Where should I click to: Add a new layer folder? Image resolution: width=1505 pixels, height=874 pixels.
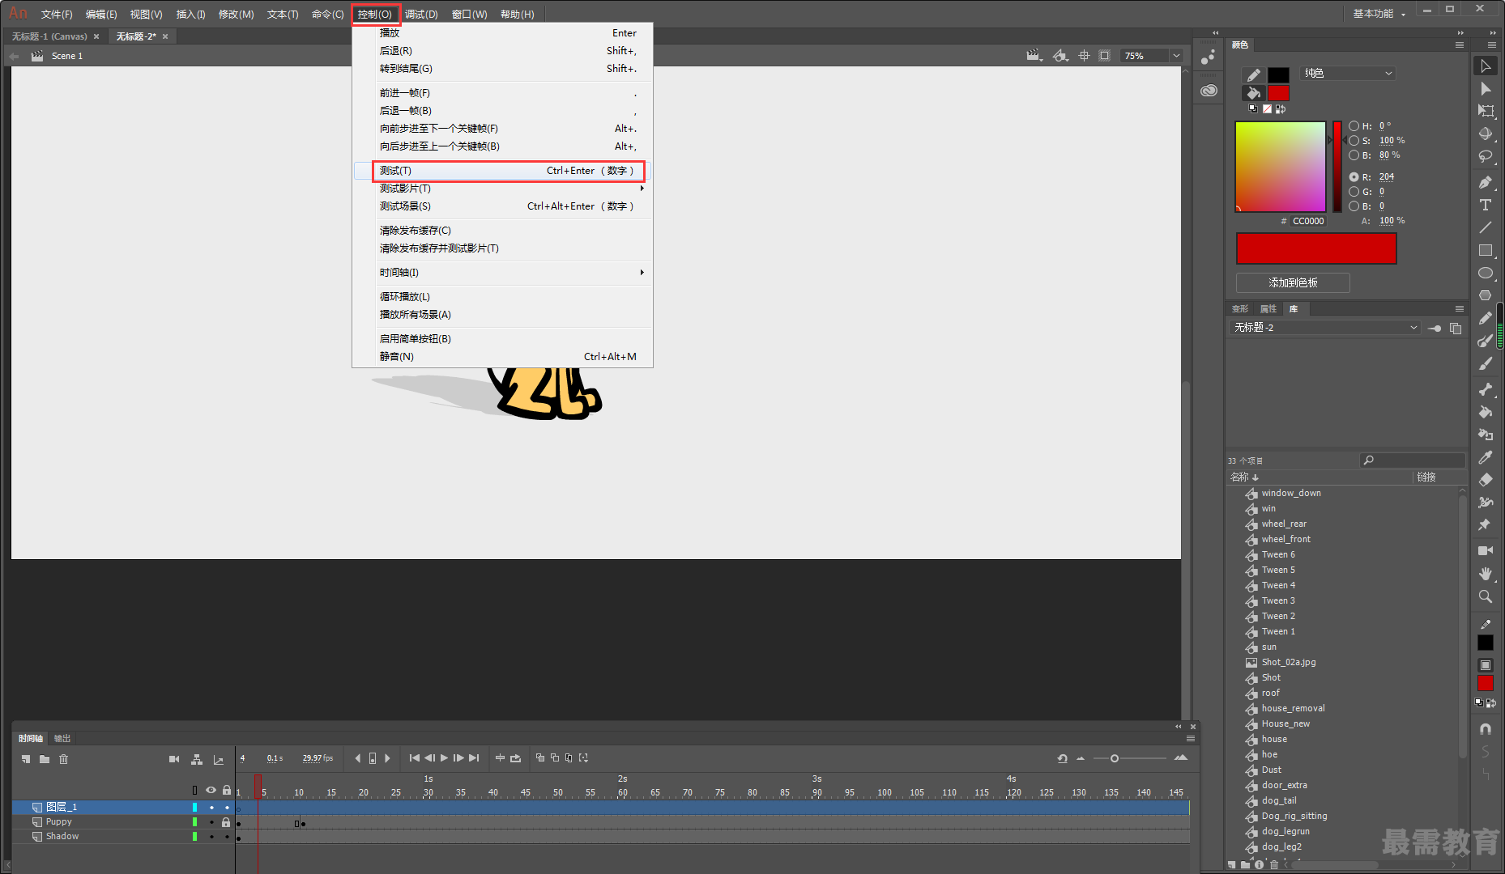pos(45,759)
